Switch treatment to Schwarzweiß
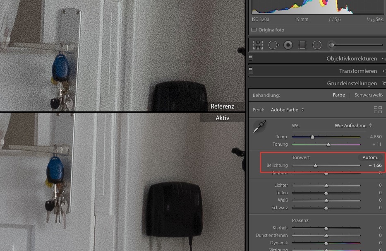This screenshot has height=251, width=386. coord(368,95)
